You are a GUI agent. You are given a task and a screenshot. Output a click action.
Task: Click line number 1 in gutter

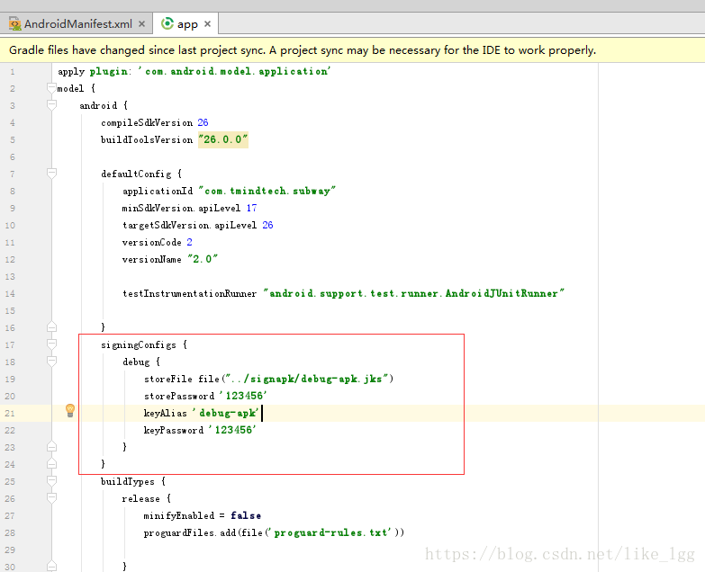(x=12, y=71)
